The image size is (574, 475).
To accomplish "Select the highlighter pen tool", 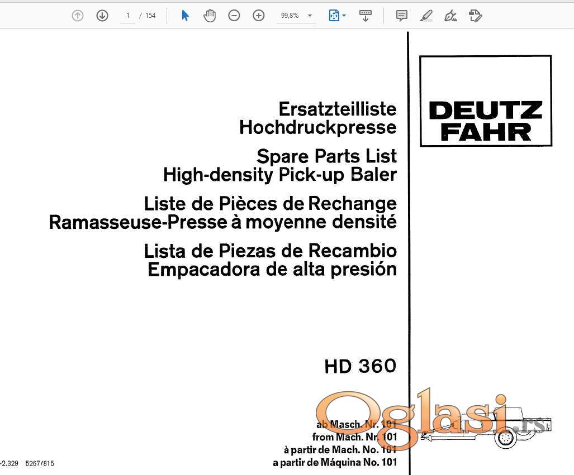I will [x=426, y=16].
